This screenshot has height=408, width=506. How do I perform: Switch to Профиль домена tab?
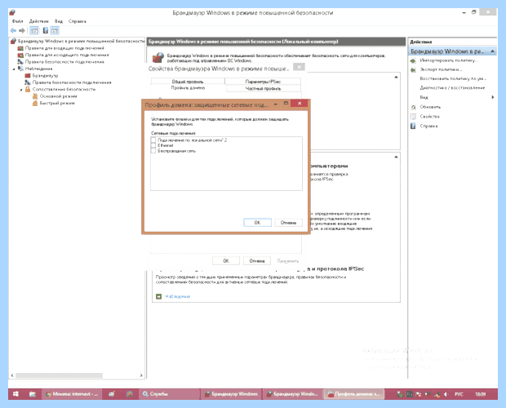pos(188,88)
